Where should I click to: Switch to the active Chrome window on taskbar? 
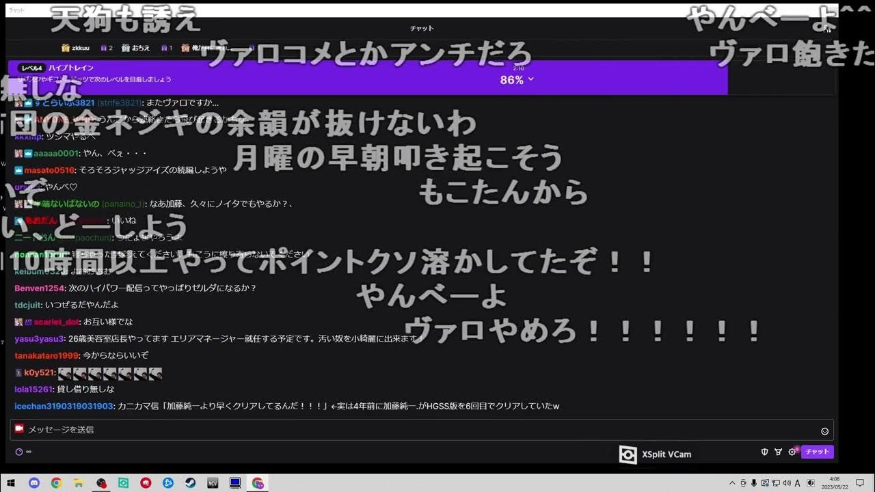258,483
